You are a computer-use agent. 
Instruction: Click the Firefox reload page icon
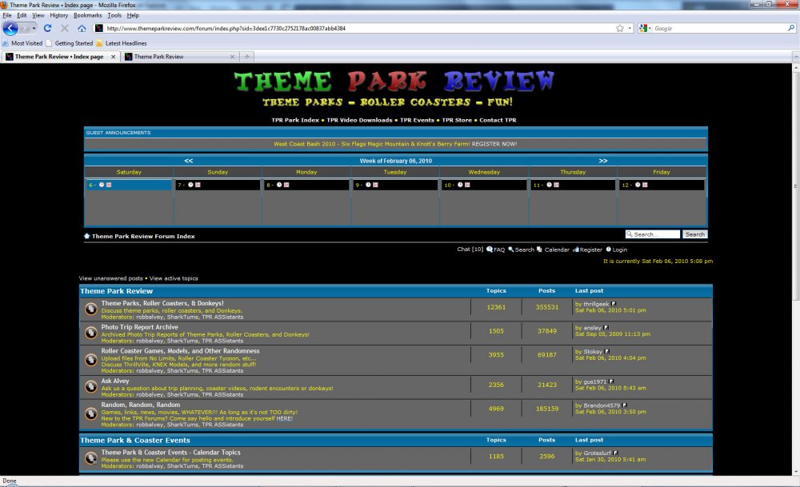(x=50, y=27)
